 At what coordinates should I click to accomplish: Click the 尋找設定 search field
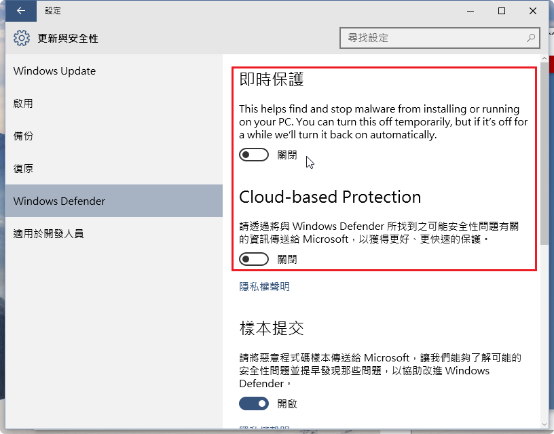pyautogui.click(x=439, y=38)
